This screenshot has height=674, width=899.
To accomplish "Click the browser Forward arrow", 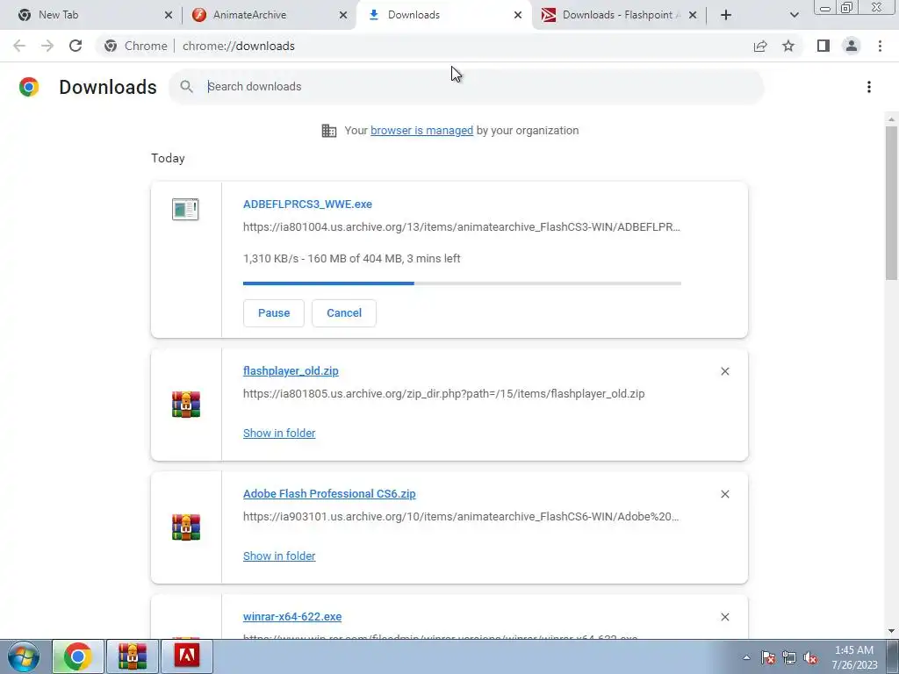I will (x=47, y=46).
